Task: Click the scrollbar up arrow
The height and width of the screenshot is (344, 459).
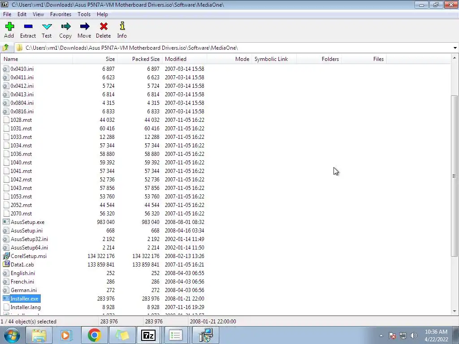Action: [x=455, y=58]
